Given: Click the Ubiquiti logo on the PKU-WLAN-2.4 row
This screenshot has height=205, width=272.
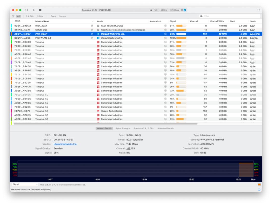Looking at the screenshot, I should pyautogui.click(x=98, y=38).
